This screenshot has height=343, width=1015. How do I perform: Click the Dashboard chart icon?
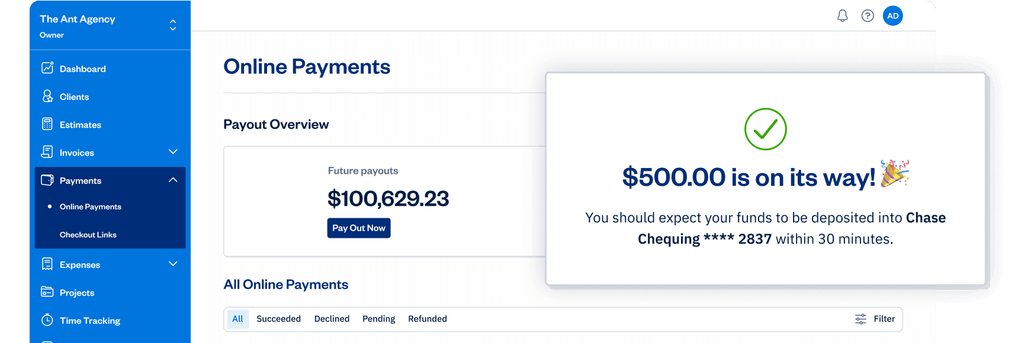[x=47, y=68]
